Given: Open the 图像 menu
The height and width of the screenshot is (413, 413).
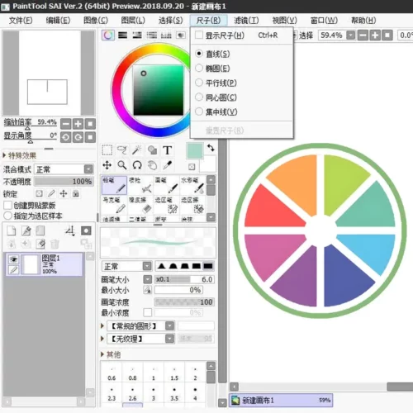Looking at the screenshot, I should tap(96, 21).
